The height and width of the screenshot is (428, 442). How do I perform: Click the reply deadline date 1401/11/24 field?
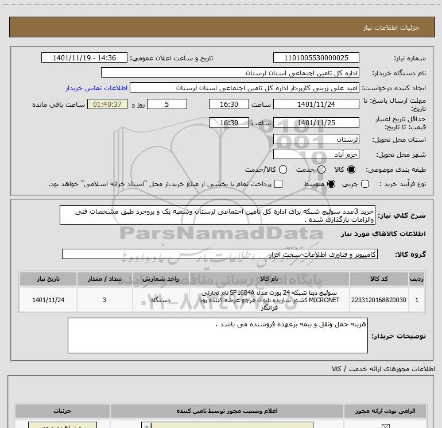[x=316, y=105]
